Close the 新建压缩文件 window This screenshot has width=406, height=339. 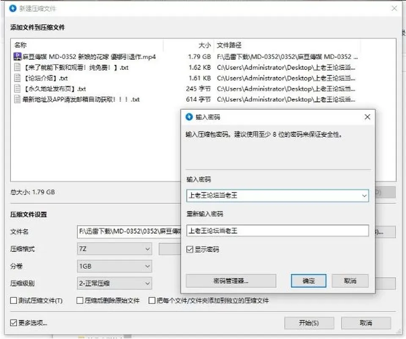click(394, 8)
